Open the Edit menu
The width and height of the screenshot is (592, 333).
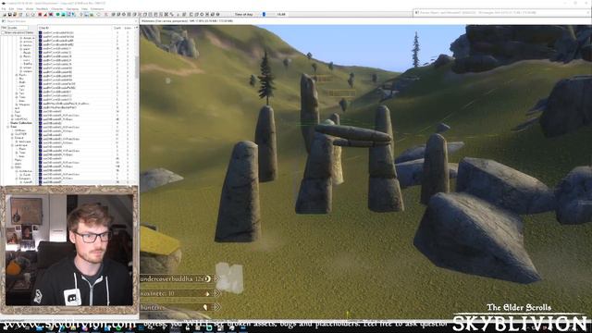(12, 8)
